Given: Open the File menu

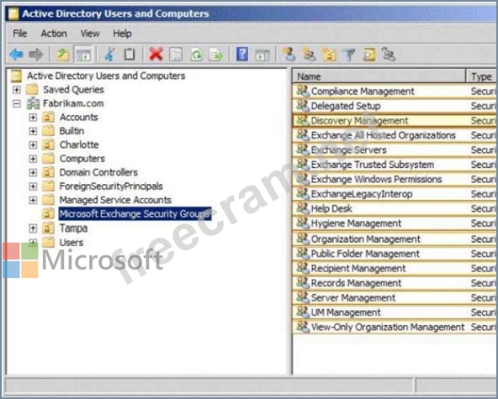Looking at the screenshot, I should click(x=19, y=34).
